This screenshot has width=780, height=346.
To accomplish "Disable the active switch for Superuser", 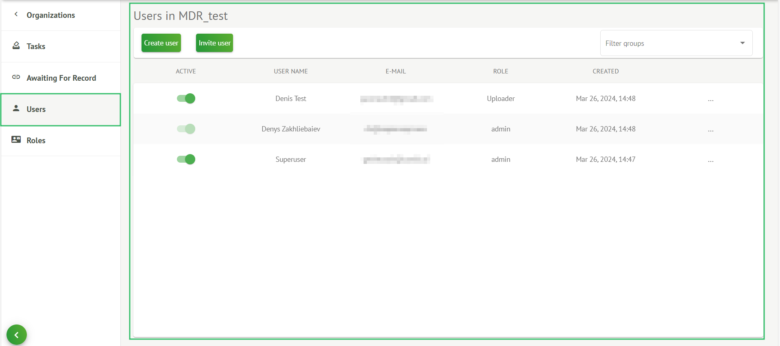I will point(186,159).
